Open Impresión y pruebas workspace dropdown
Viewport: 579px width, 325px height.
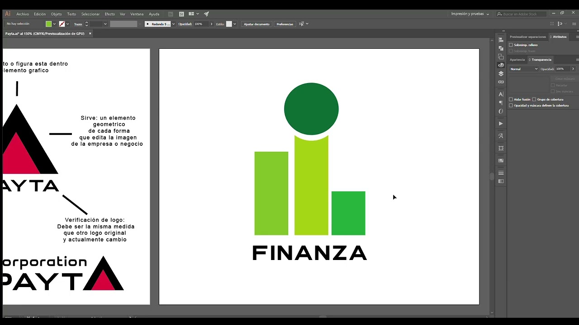point(470,14)
